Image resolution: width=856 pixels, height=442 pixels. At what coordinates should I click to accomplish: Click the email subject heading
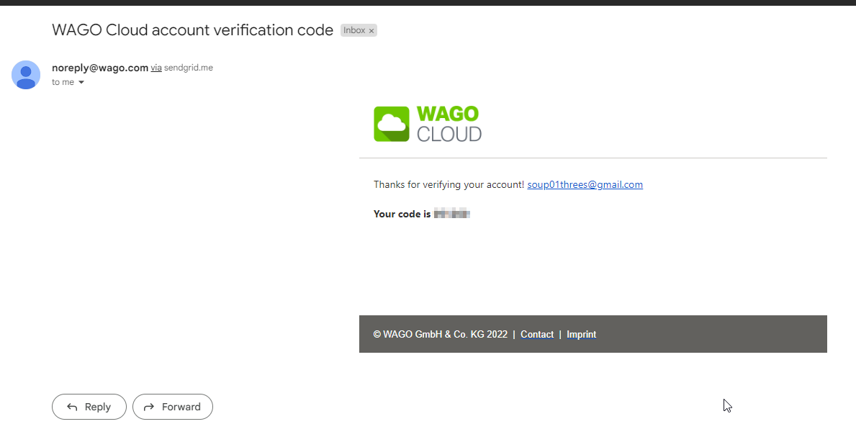192,30
